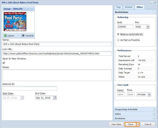Toggle Open In New Window checkbox
Screen dimensions: 158x128
click(x=4, y=63)
